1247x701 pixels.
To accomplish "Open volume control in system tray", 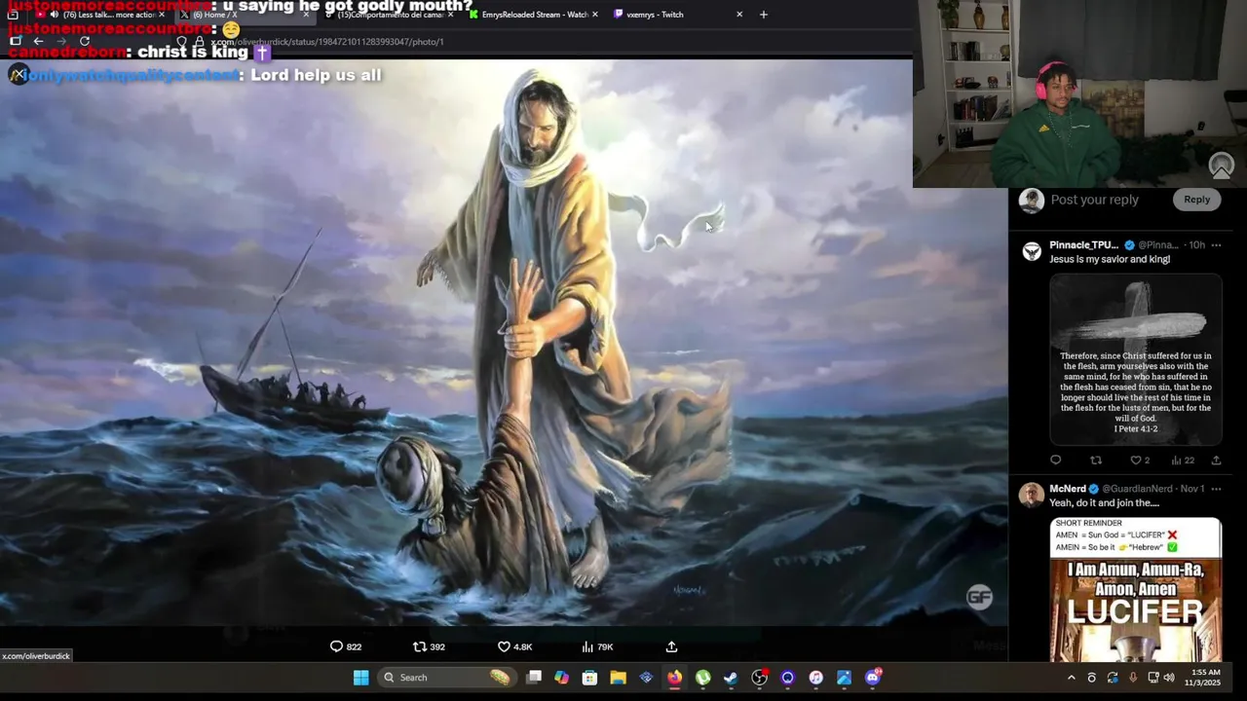I will coord(1169,678).
